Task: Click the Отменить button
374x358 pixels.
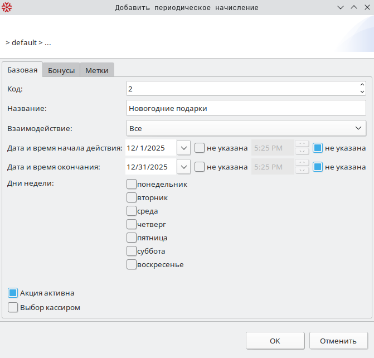Action: [x=338, y=341]
